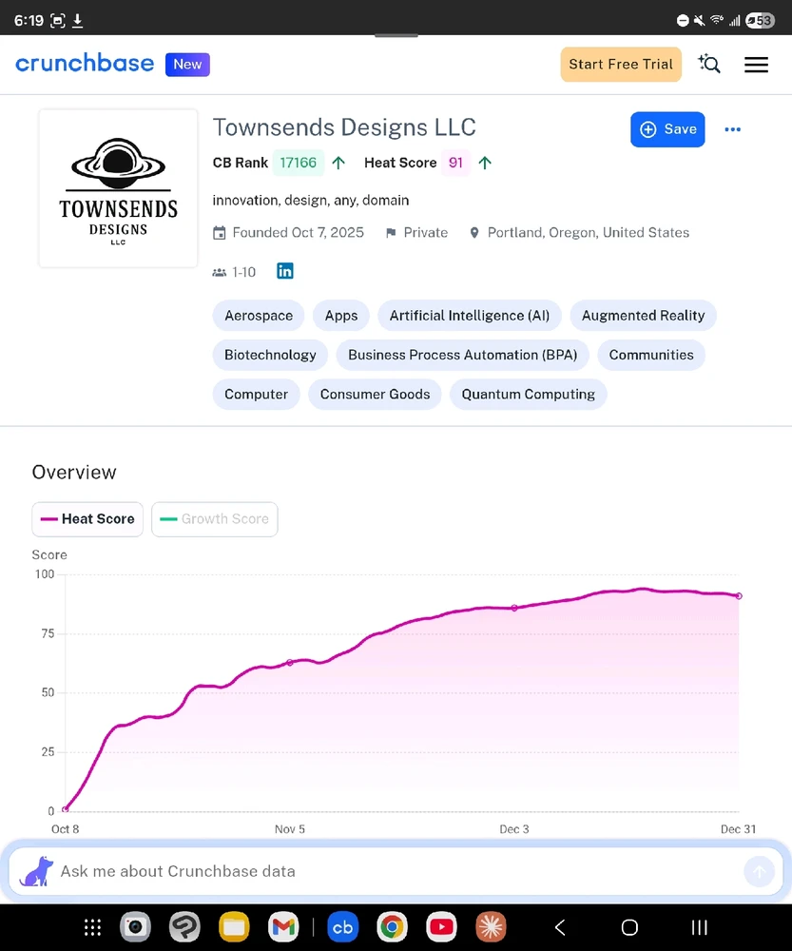This screenshot has width=792, height=951.
Task: Launch YouTube from the dock
Action: (x=440, y=926)
